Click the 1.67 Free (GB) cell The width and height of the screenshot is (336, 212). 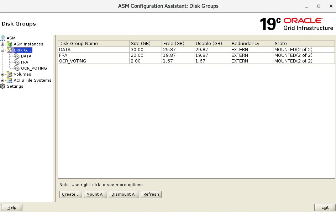point(178,61)
